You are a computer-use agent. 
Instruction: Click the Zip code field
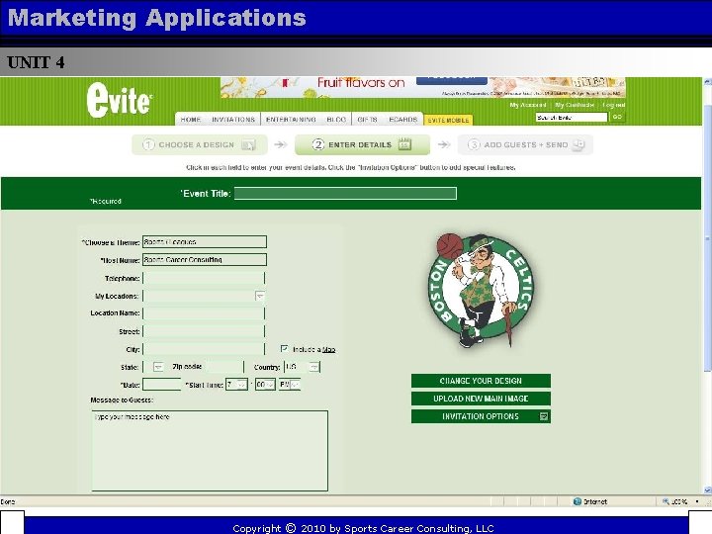[x=224, y=367]
